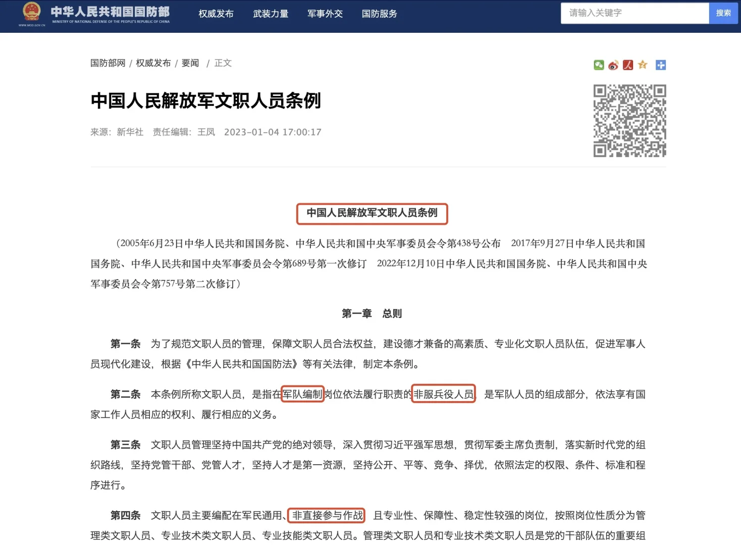Viewport: 741px width, 545px height.
Task: Click the phrase 非服兵役人员 in 第二条
Action: 444,395
